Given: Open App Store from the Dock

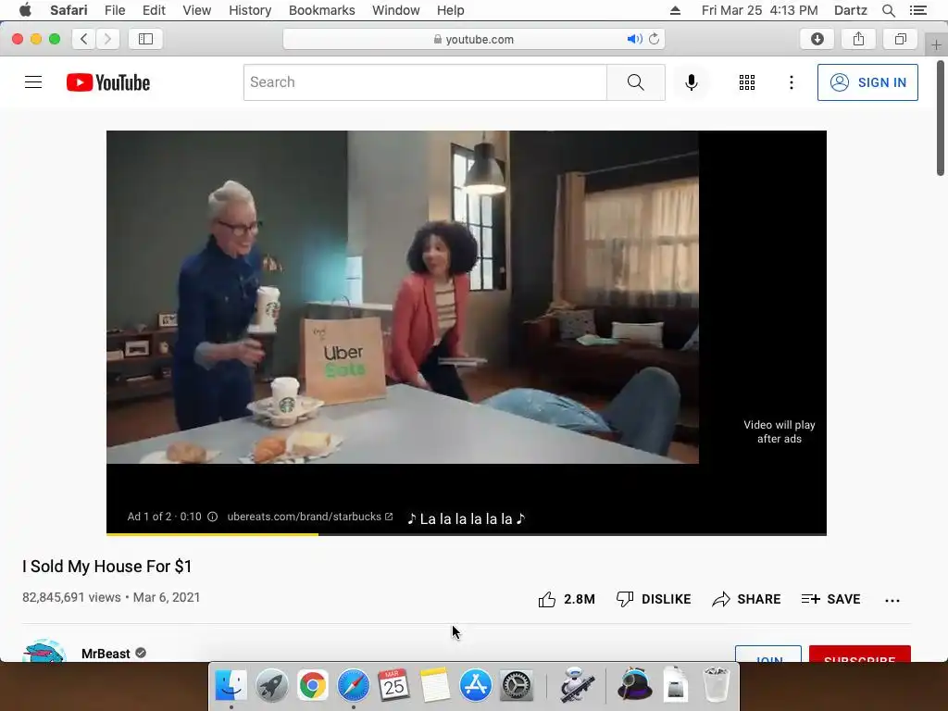Looking at the screenshot, I should click(x=475, y=685).
